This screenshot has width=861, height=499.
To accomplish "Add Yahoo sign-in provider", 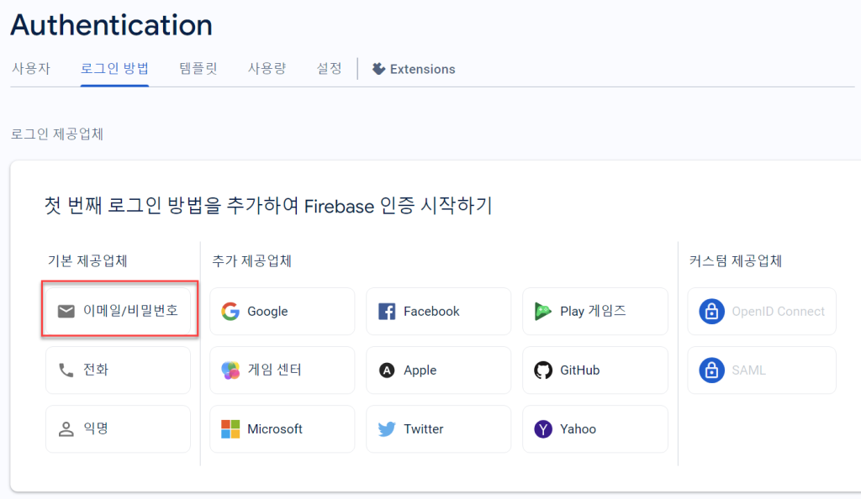I will pyautogui.click(x=595, y=428).
